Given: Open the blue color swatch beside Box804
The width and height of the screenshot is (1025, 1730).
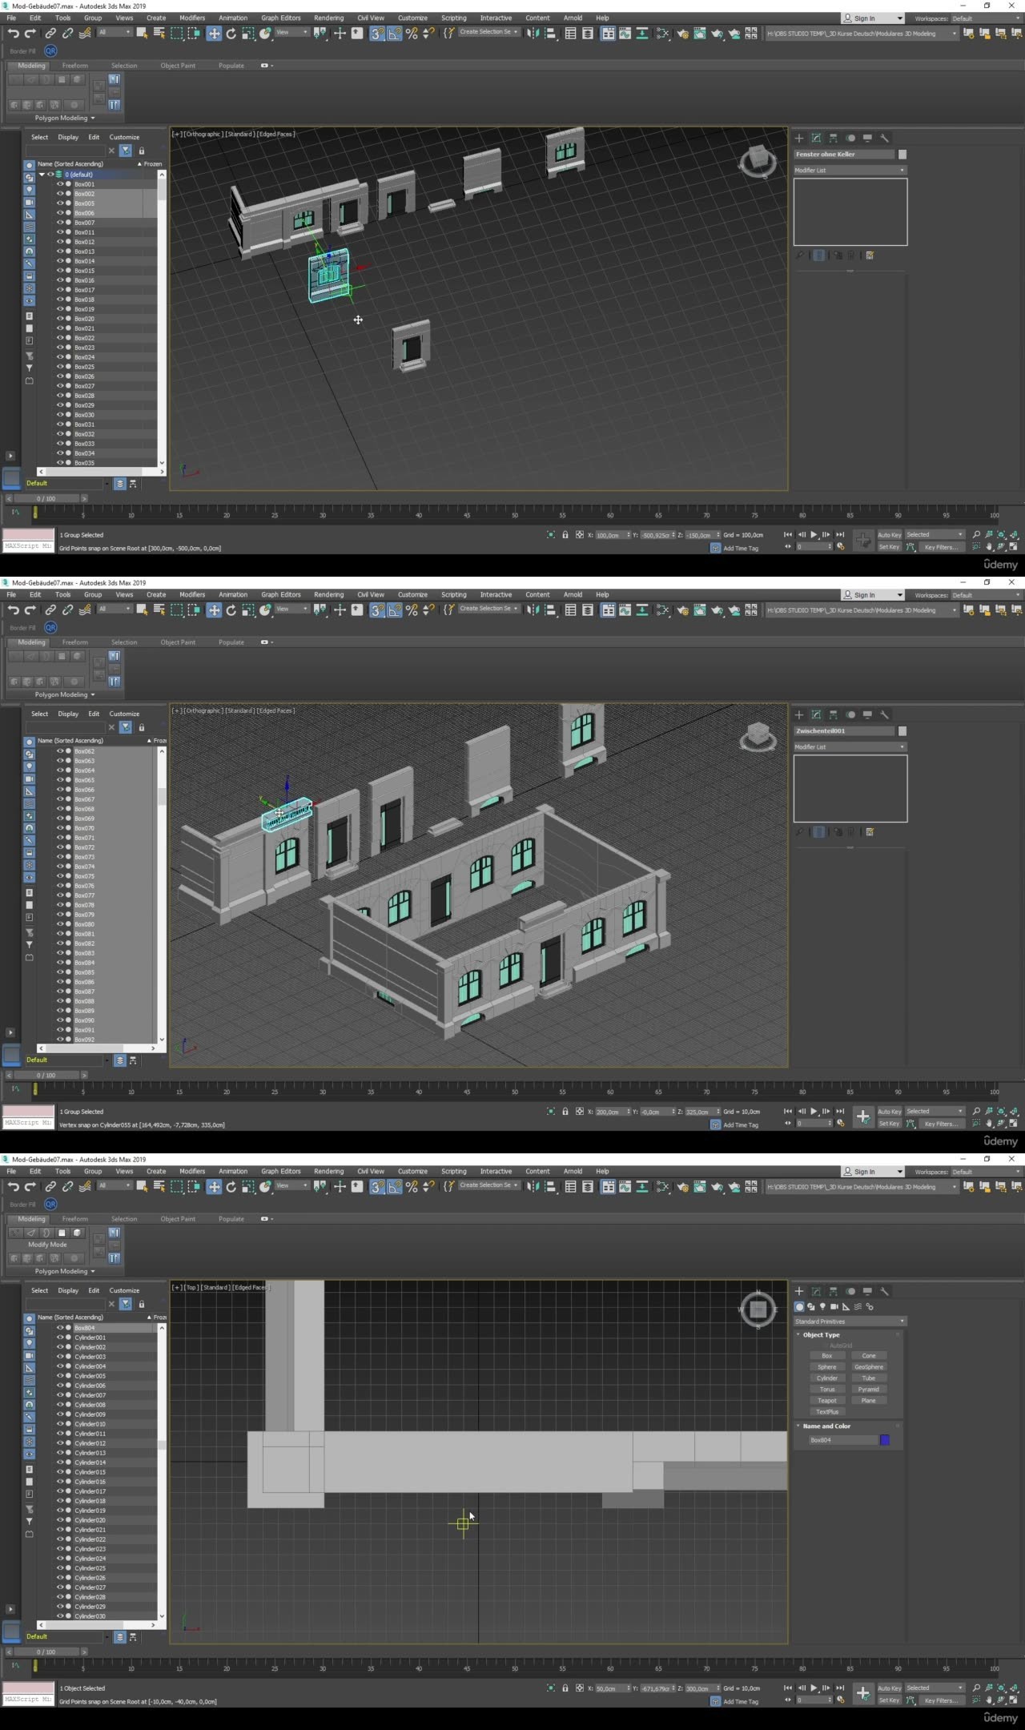Looking at the screenshot, I should (x=885, y=1440).
